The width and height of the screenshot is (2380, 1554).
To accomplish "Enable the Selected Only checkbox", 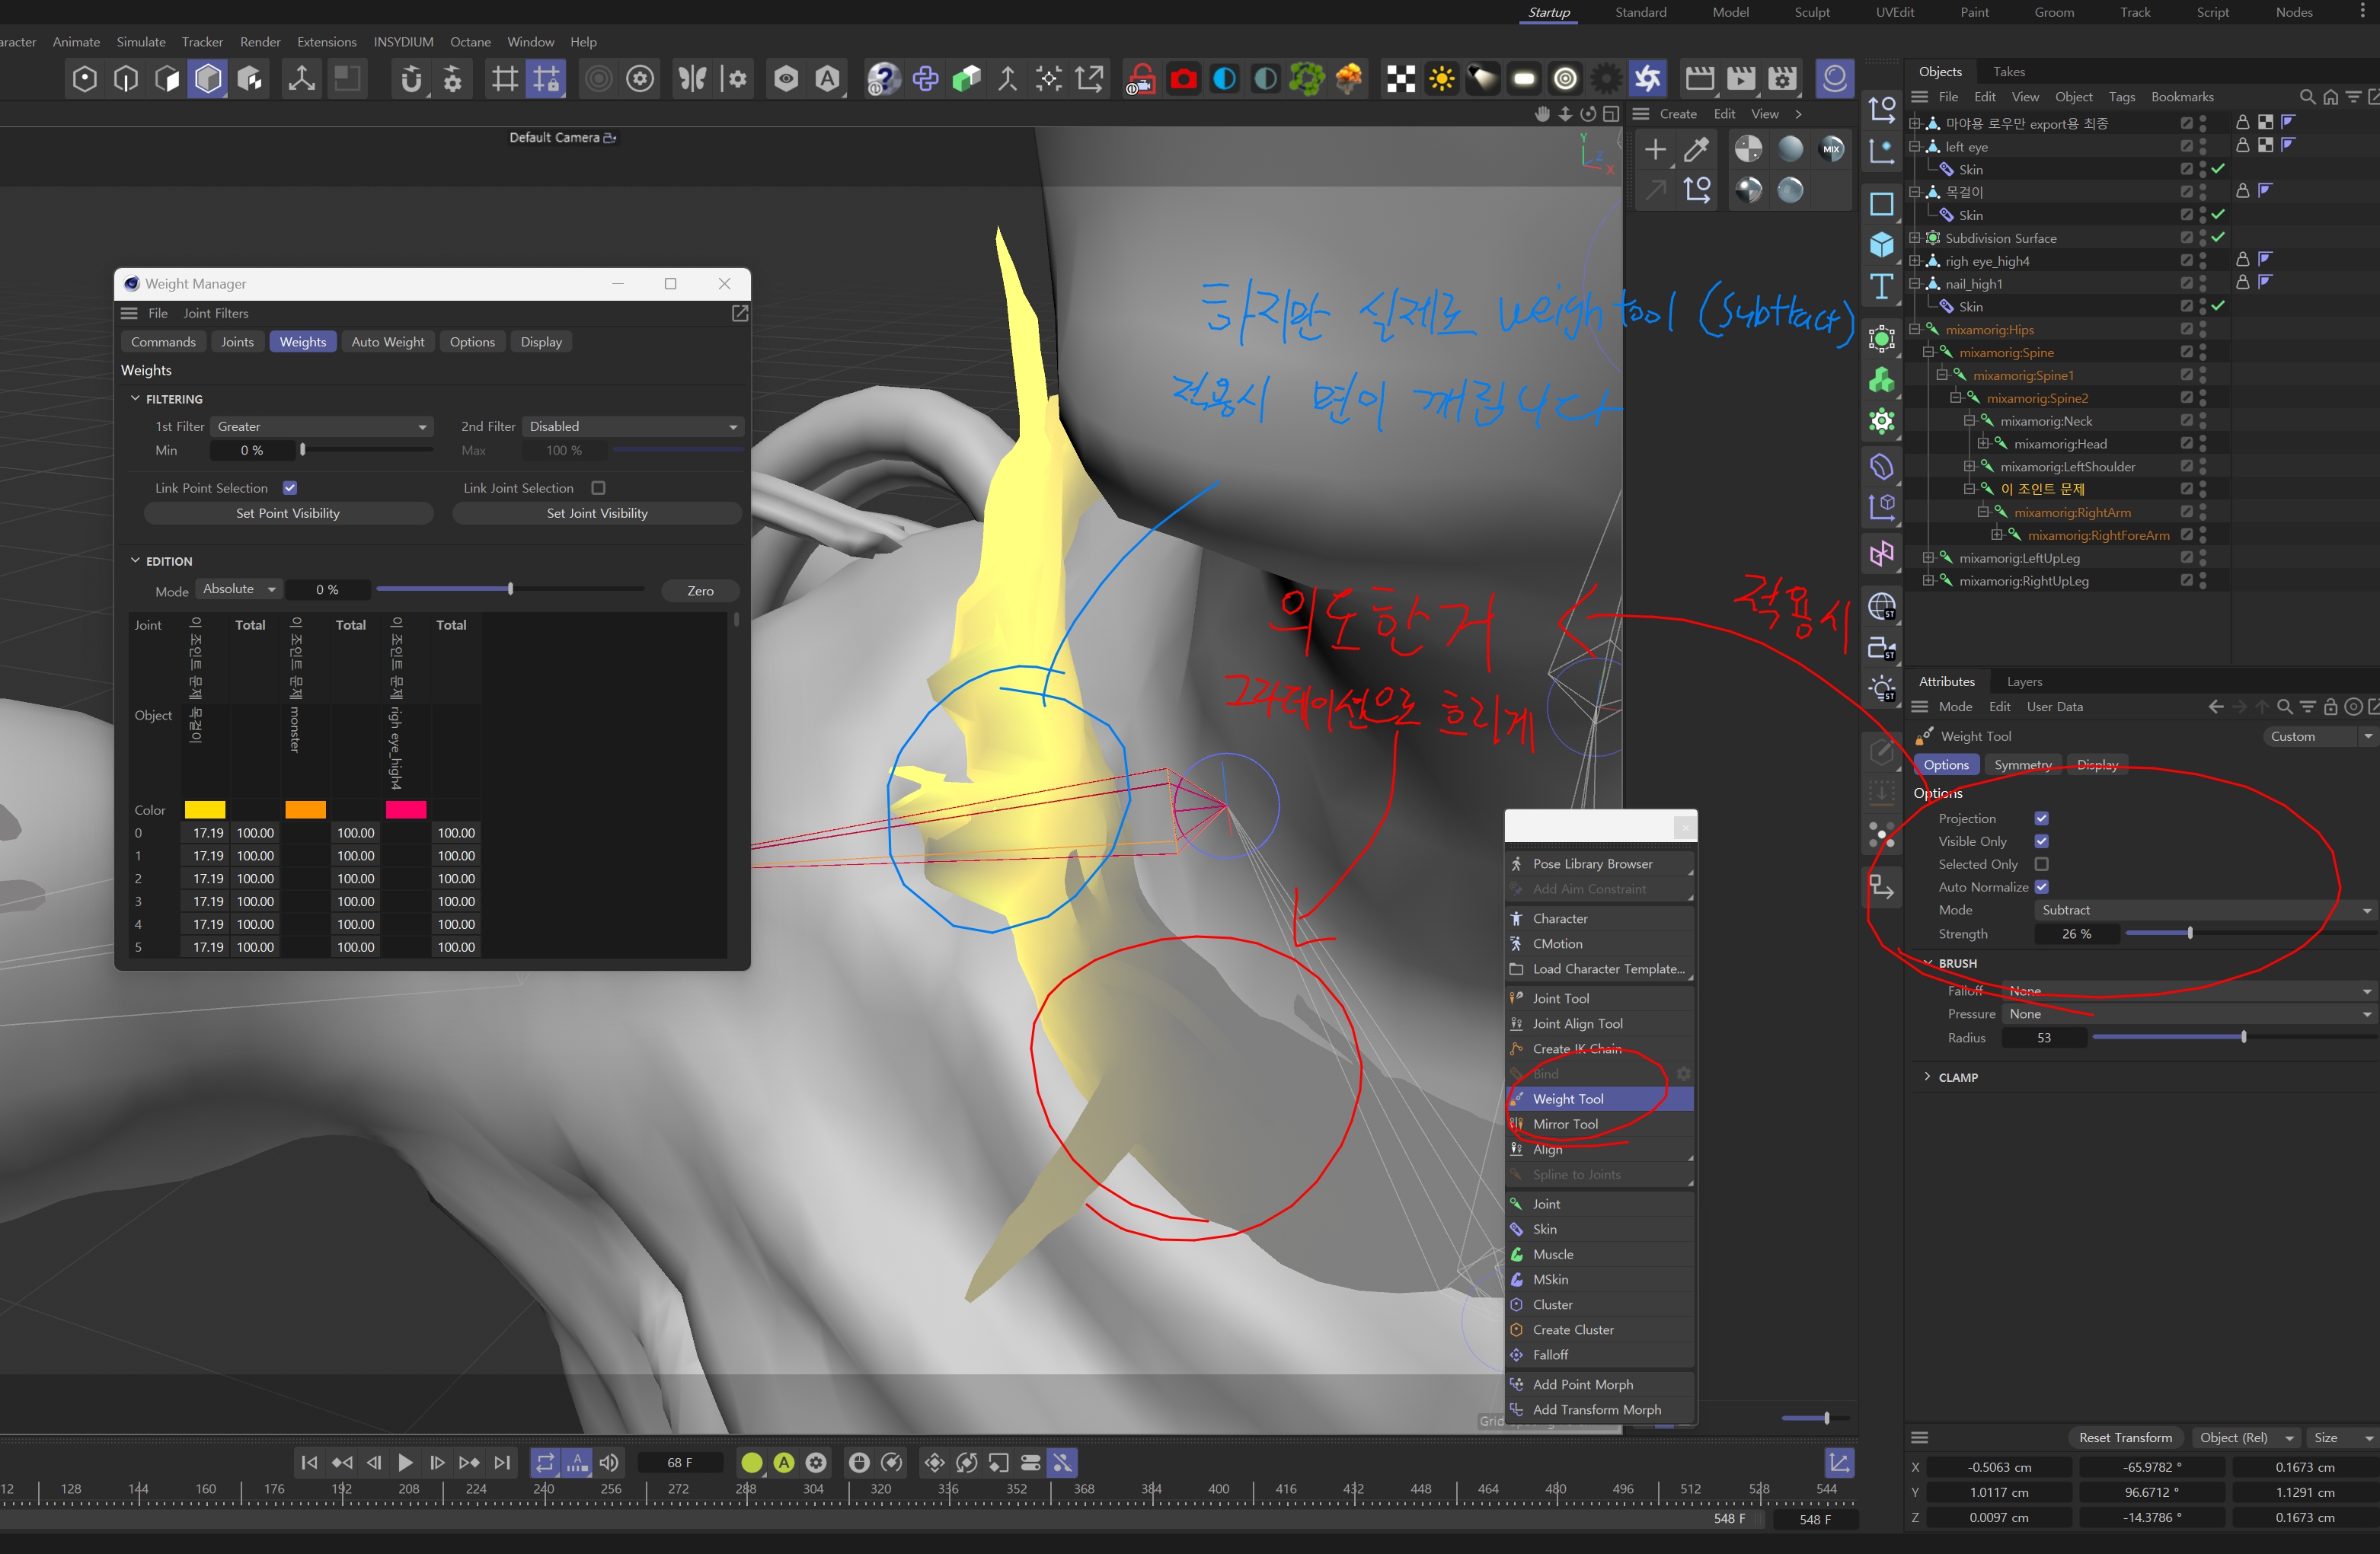I will tap(2041, 864).
